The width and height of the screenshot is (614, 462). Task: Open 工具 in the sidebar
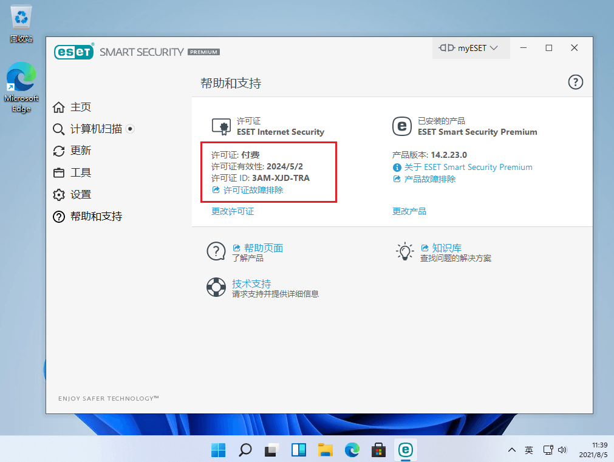point(80,172)
